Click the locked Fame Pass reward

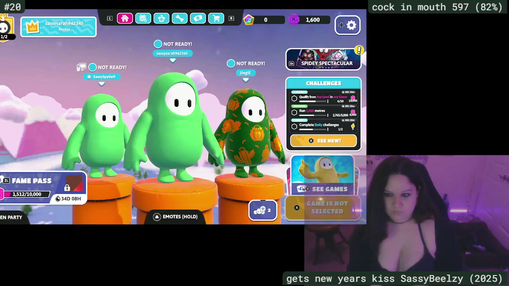[74, 184]
